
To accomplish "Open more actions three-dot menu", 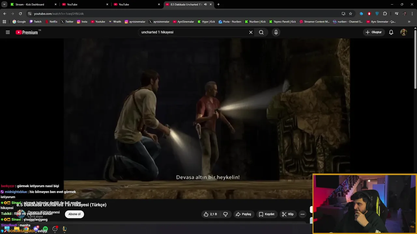I will (x=302, y=214).
